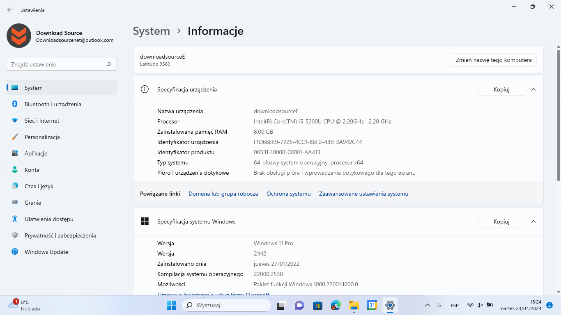Copy Windows specifications with Kopiuj
561x315 pixels.
point(501,221)
